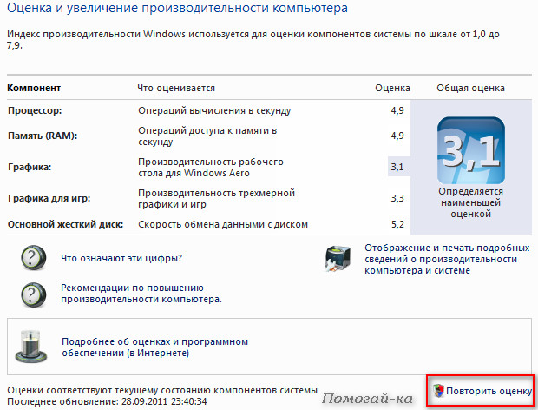Viewport: 538px width, 410px height.
Task: Click the question mark icon beside 'Что означают эти цифры?'
Action: (x=33, y=257)
